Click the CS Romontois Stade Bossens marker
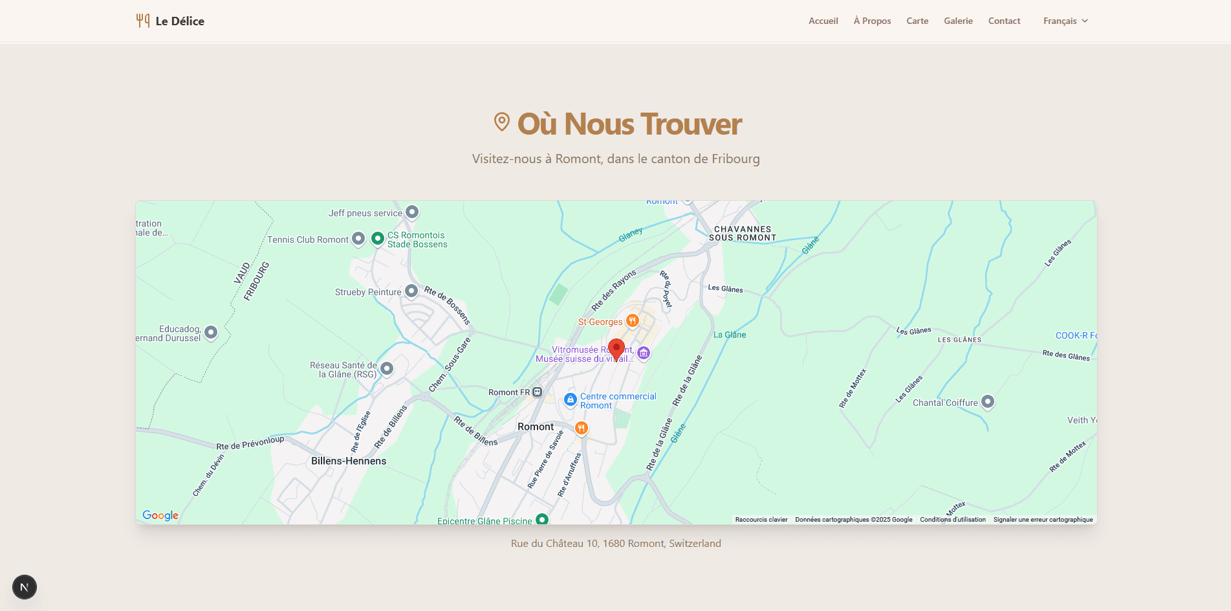This screenshot has width=1231, height=611. point(378,239)
